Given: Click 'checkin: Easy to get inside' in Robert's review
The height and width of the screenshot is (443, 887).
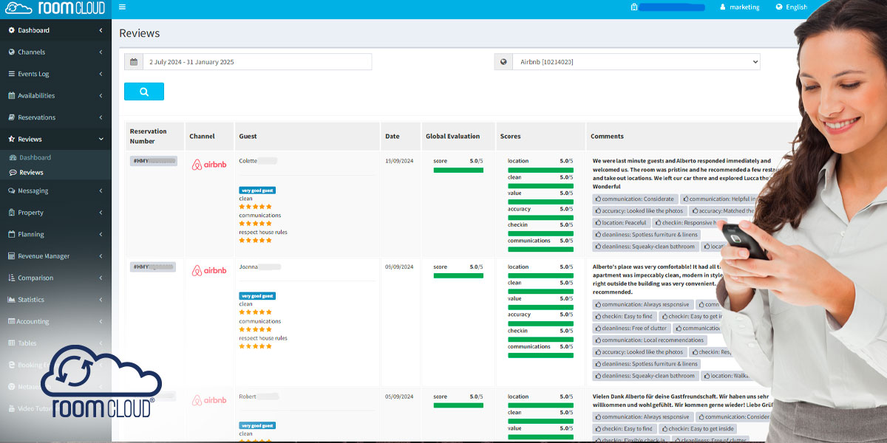Looking at the screenshot, I should (699, 429).
